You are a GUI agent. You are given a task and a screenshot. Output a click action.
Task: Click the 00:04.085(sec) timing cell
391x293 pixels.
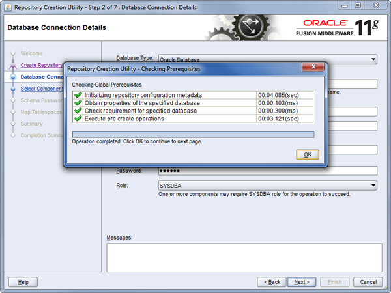point(285,95)
